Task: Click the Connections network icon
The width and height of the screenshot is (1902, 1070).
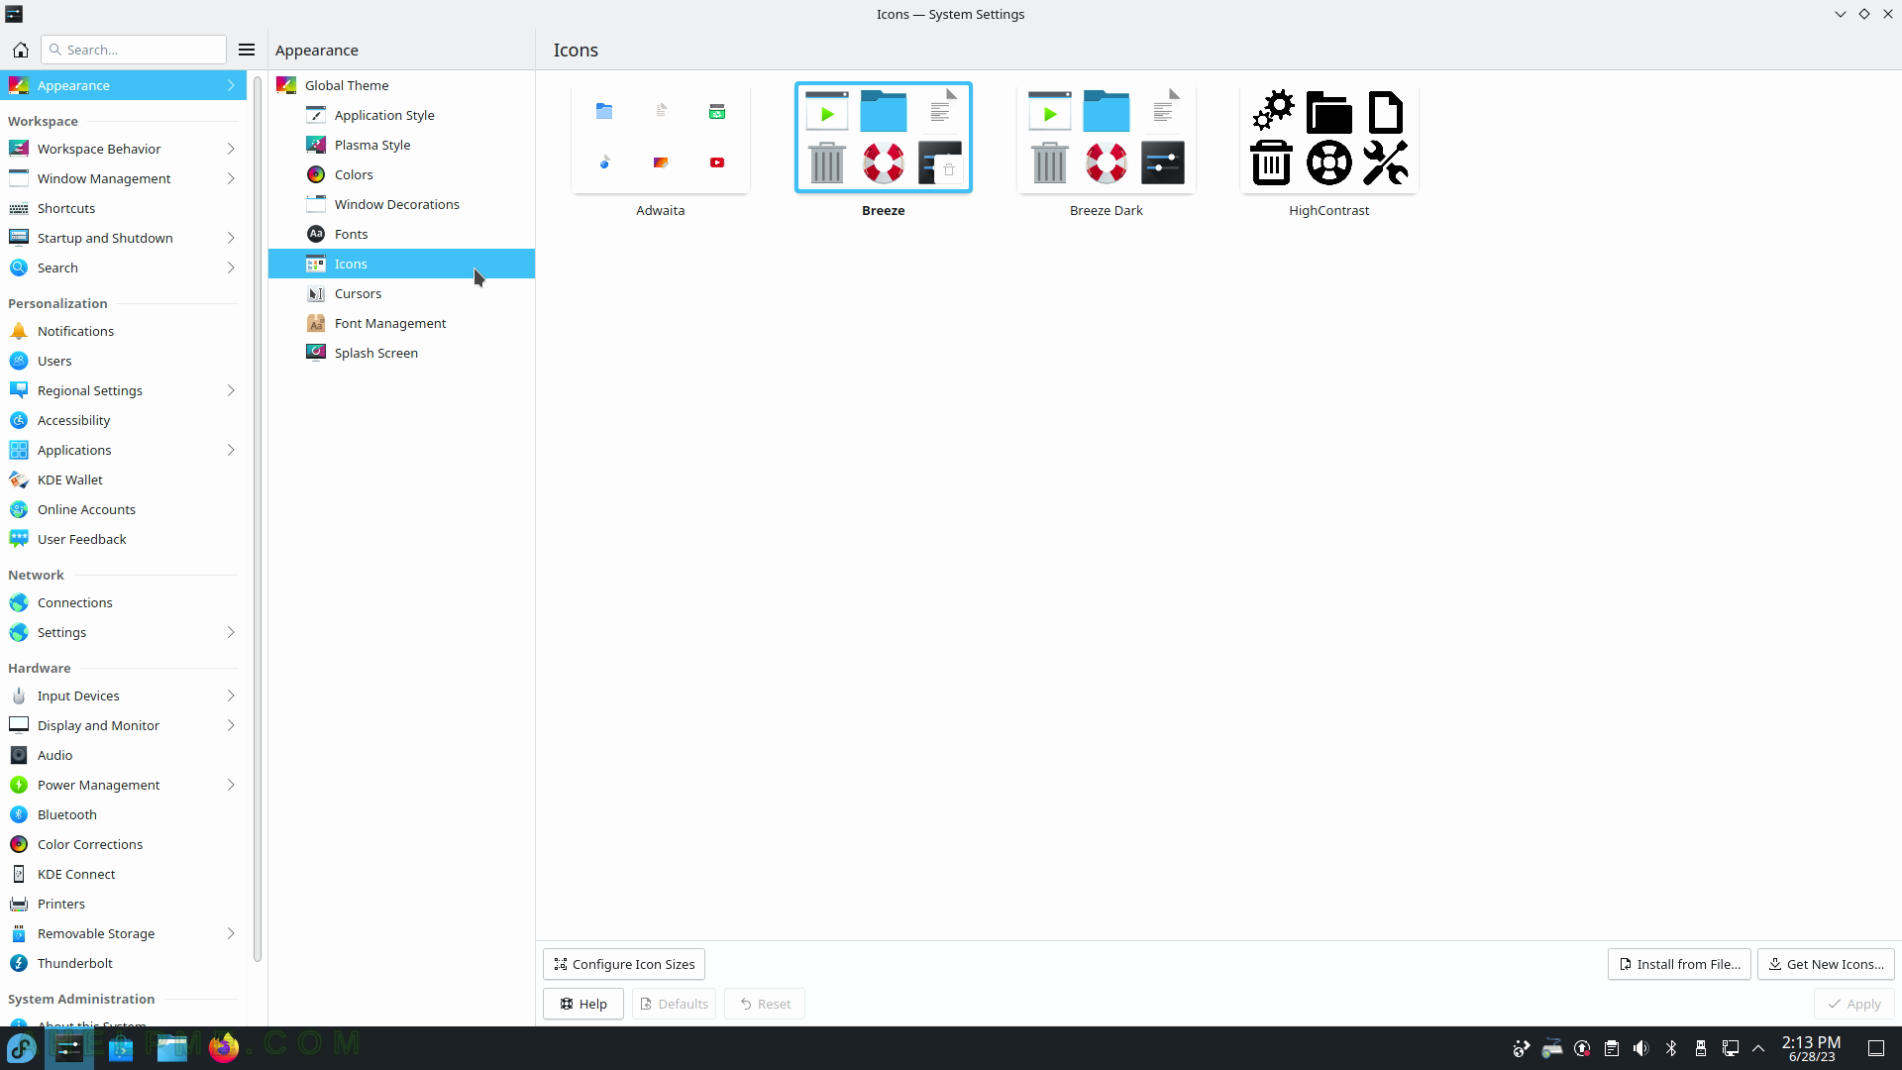Action: [x=19, y=602]
